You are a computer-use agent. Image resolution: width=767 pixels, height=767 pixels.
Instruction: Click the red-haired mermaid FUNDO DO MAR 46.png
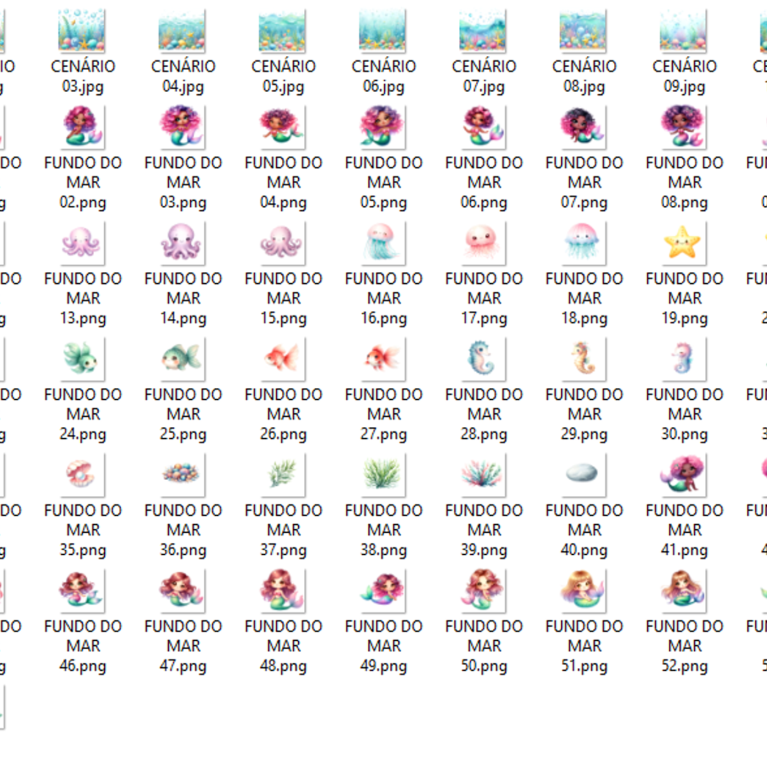82,590
